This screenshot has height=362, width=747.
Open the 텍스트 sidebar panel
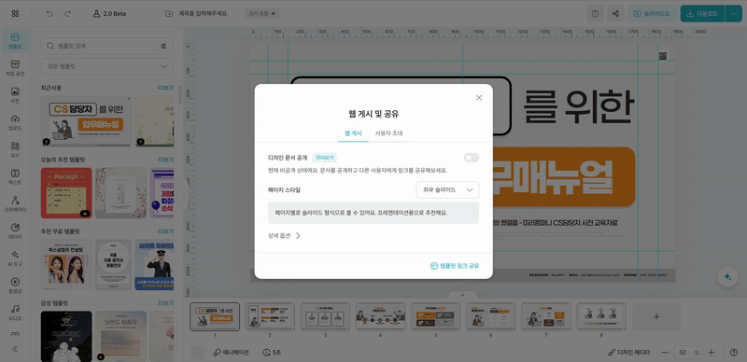coord(15,176)
